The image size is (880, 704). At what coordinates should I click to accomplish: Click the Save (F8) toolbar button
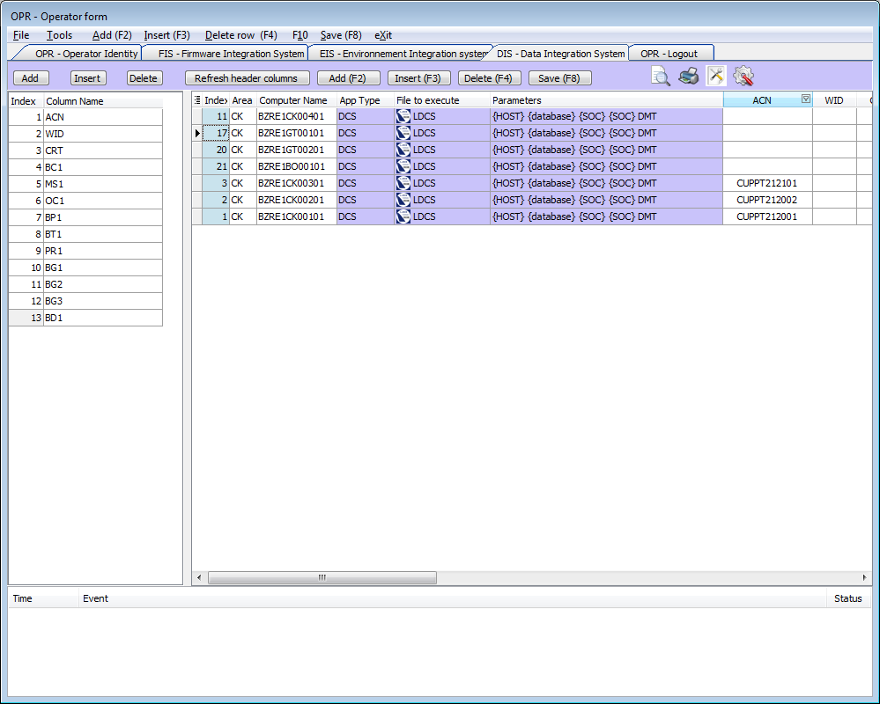(x=559, y=78)
